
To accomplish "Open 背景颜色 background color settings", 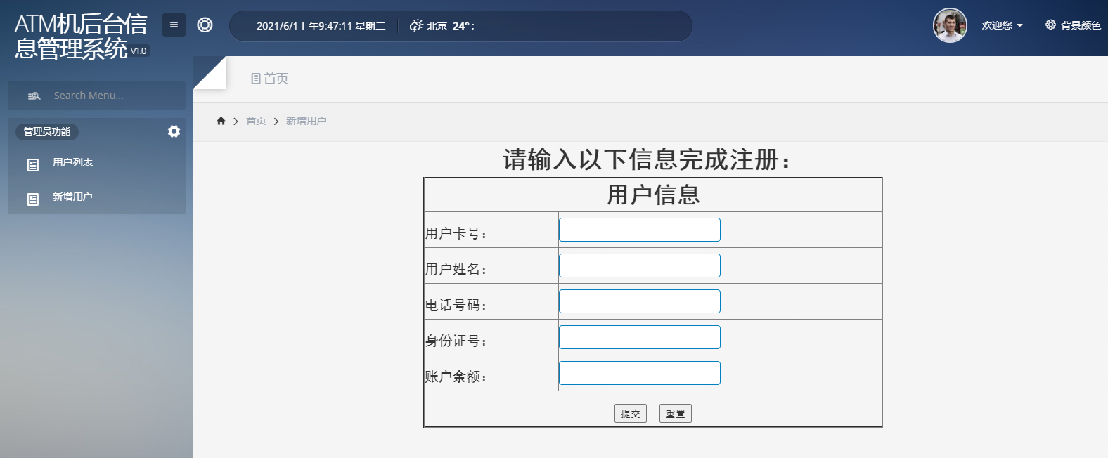I will point(1073,25).
